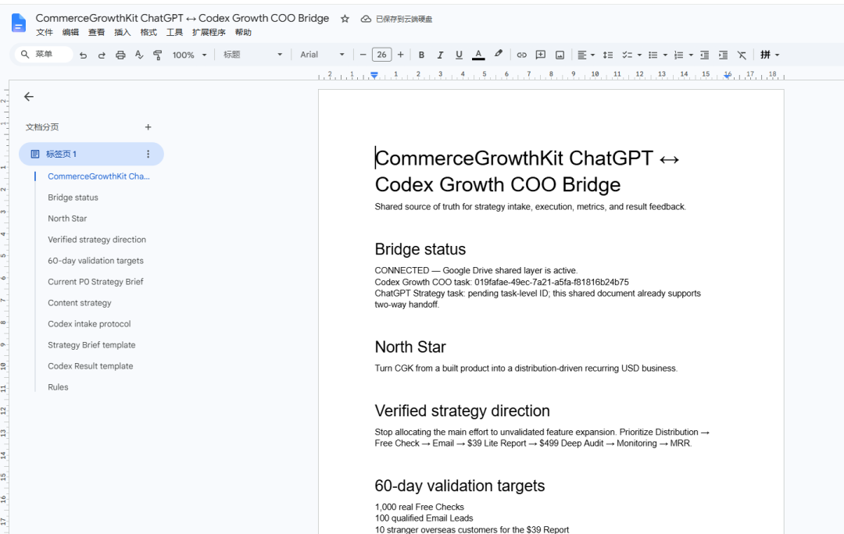Expand the checklist options arrow
The image size is (844, 534).
pos(639,55)
